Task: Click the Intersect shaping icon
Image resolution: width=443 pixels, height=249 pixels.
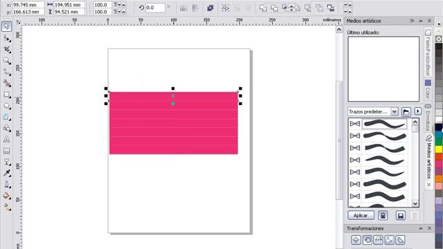Action: point(284,8)
